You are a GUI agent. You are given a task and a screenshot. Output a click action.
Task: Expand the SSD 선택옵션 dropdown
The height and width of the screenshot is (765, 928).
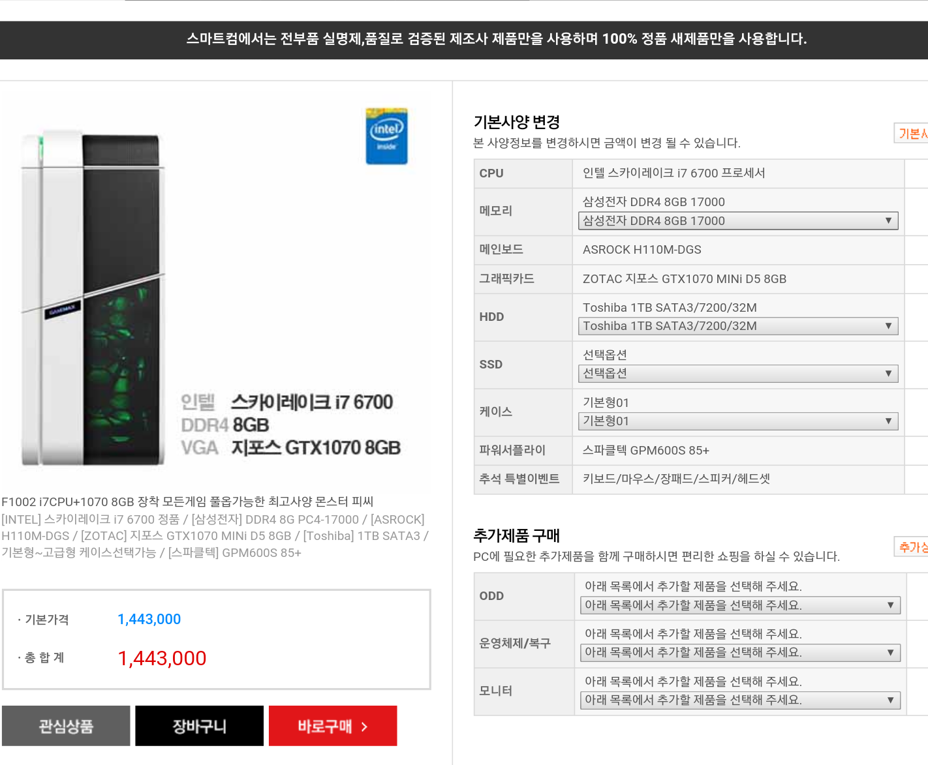pos(738,374)
